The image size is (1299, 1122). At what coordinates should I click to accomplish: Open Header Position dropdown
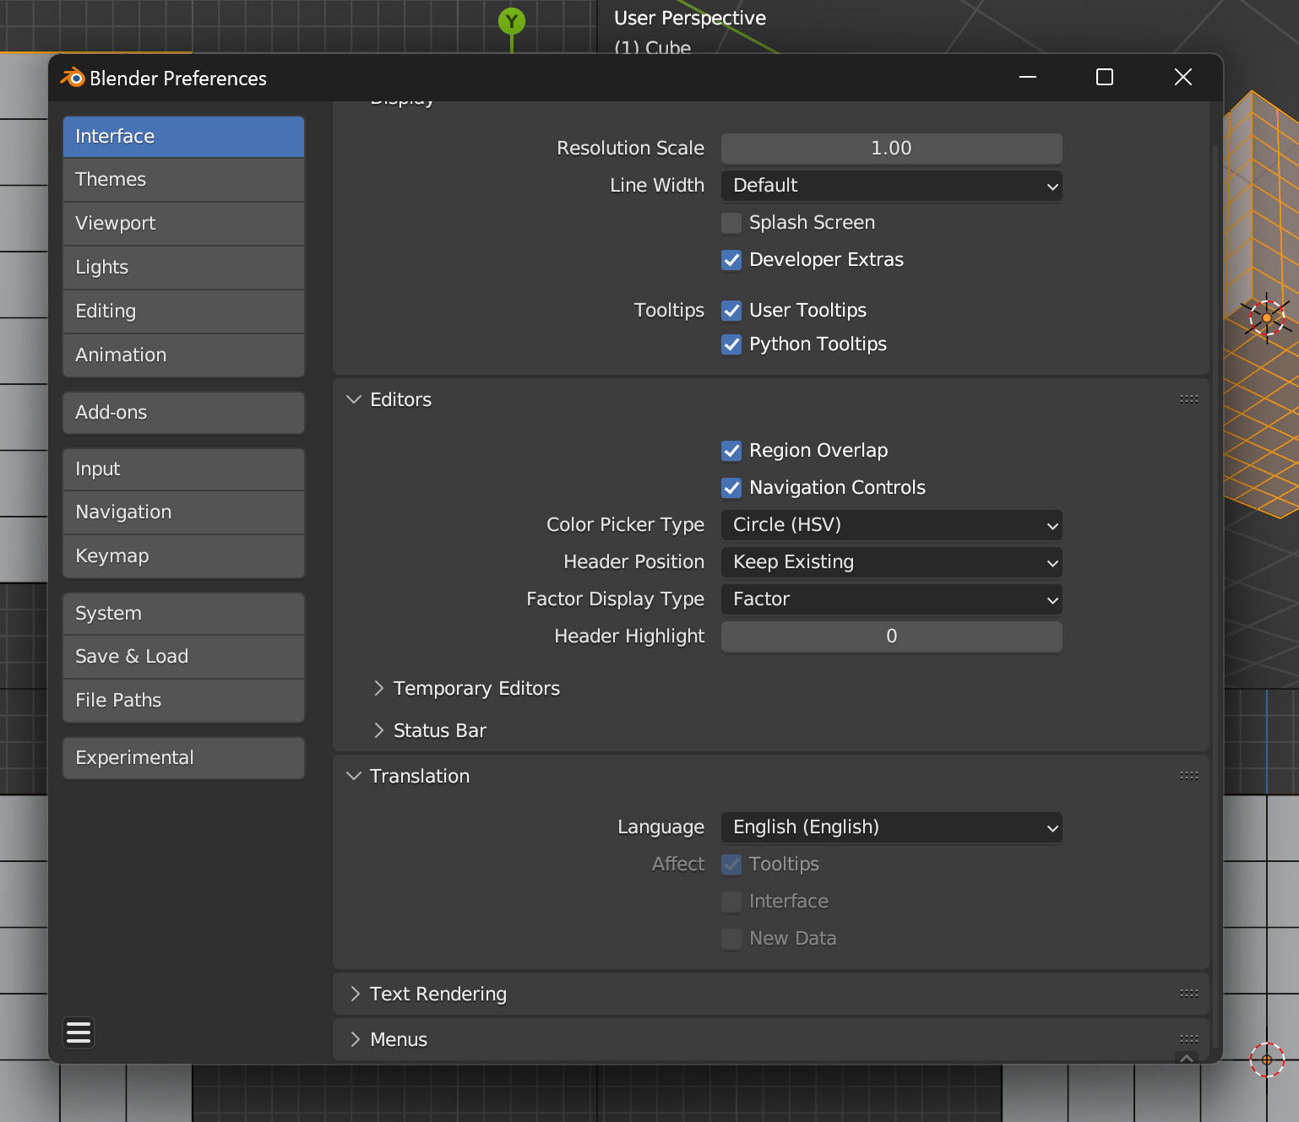(892, 562)
